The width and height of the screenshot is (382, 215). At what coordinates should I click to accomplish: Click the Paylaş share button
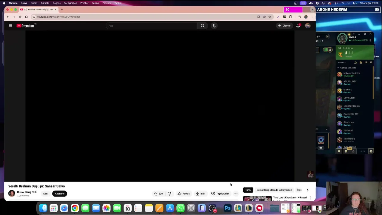pos(184,193)
